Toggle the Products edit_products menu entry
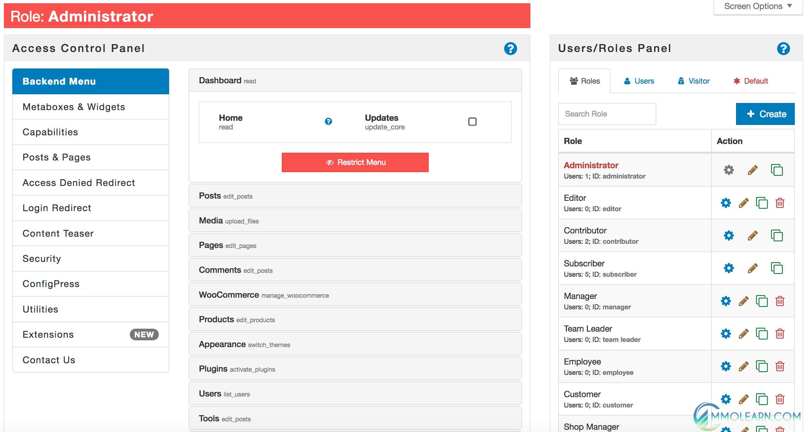The width and height of the screenshot is (809, 432). (x=355, y=320)
